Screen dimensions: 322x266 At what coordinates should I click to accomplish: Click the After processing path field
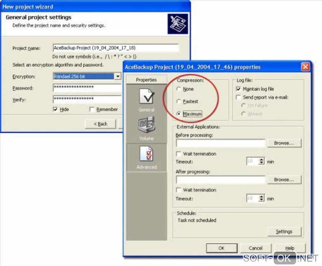click(x=221, y=180)
